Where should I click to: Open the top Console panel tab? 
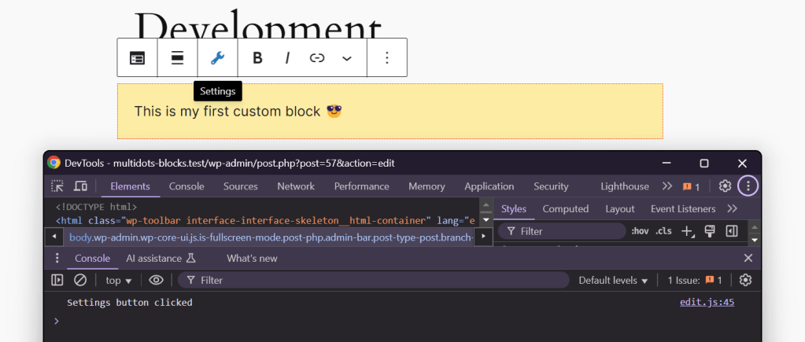point(186,186)
